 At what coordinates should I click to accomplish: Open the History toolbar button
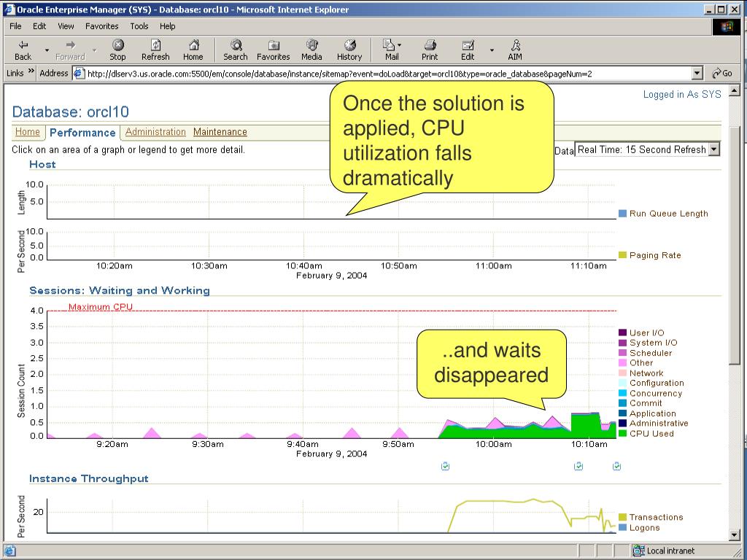[349, 50]
